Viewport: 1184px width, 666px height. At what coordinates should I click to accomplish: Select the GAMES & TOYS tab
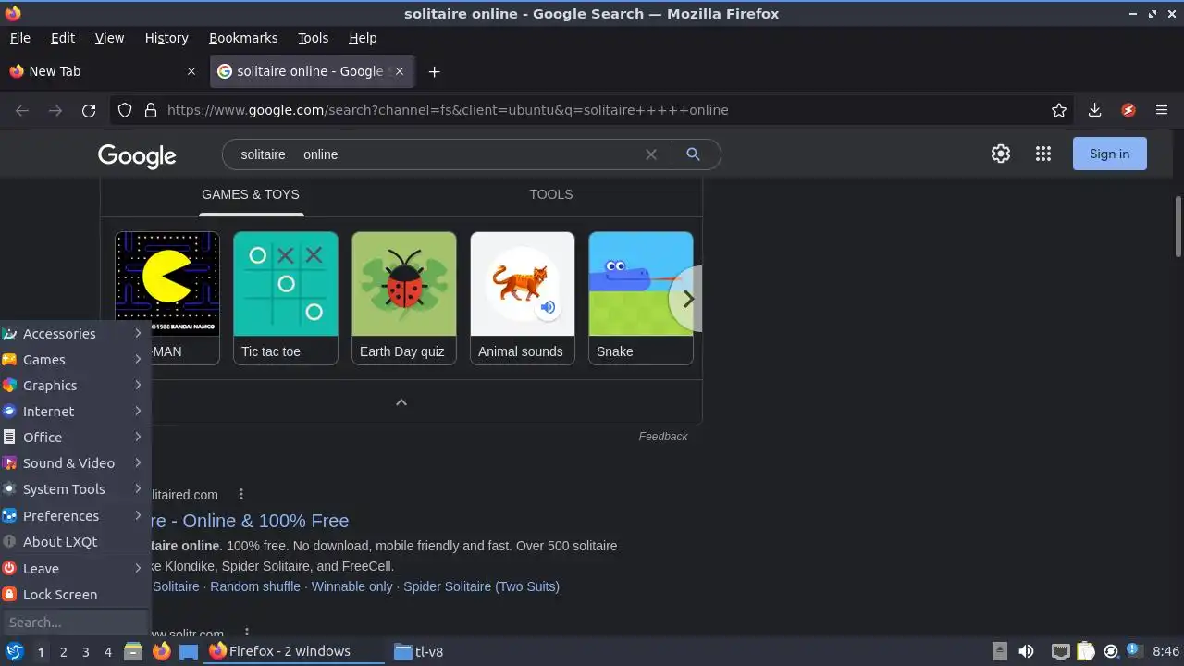(251, 194)
